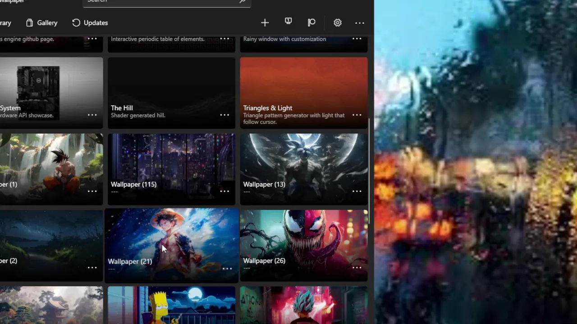Open options for Wallpaper (115)
Screen dimensions: 577x324
[224, 191]
